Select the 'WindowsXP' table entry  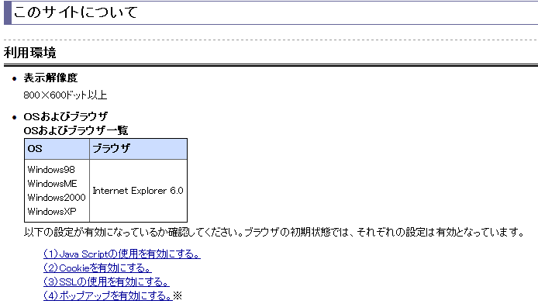click(52, 212)
